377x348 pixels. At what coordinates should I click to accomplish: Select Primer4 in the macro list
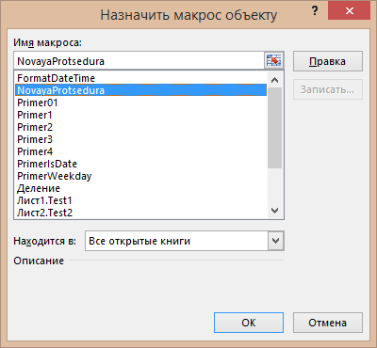[140, 151]
